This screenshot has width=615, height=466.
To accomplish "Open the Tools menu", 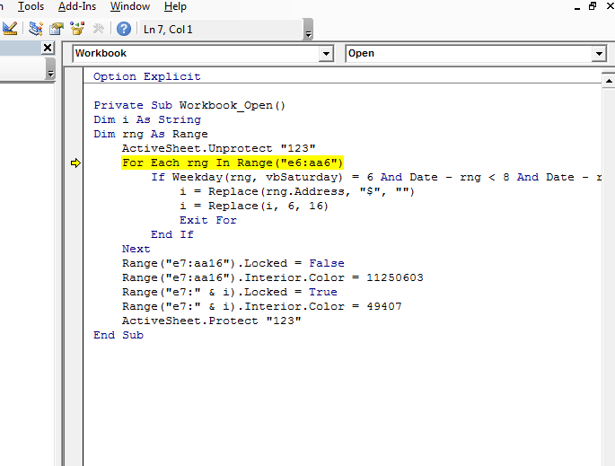I will point(31,6).
